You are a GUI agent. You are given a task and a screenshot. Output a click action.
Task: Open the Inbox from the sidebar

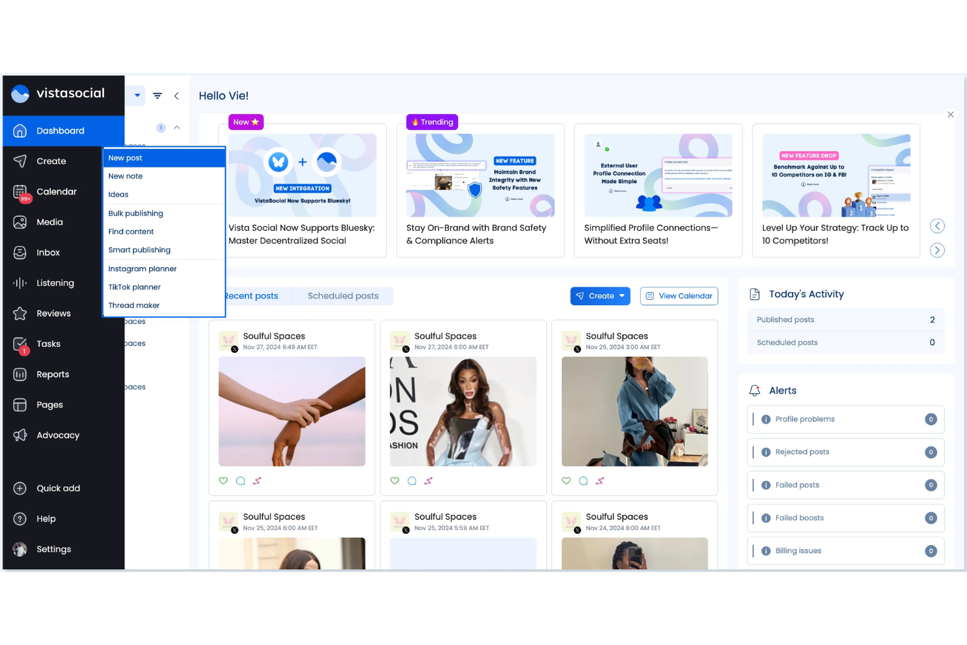47,252
